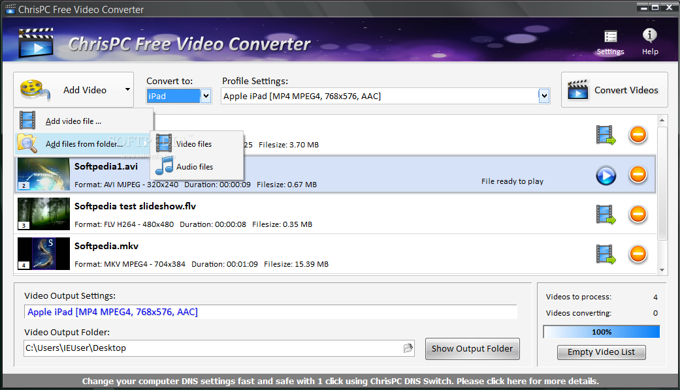Click the Add Video button

point(73,89)
